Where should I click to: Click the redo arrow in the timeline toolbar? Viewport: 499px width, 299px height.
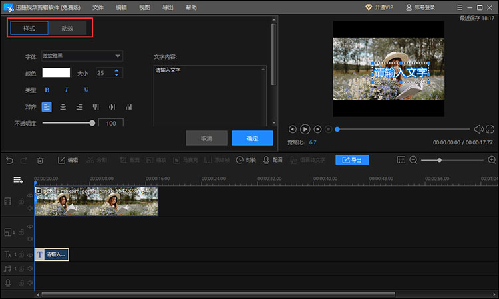[x=24, y=160]
